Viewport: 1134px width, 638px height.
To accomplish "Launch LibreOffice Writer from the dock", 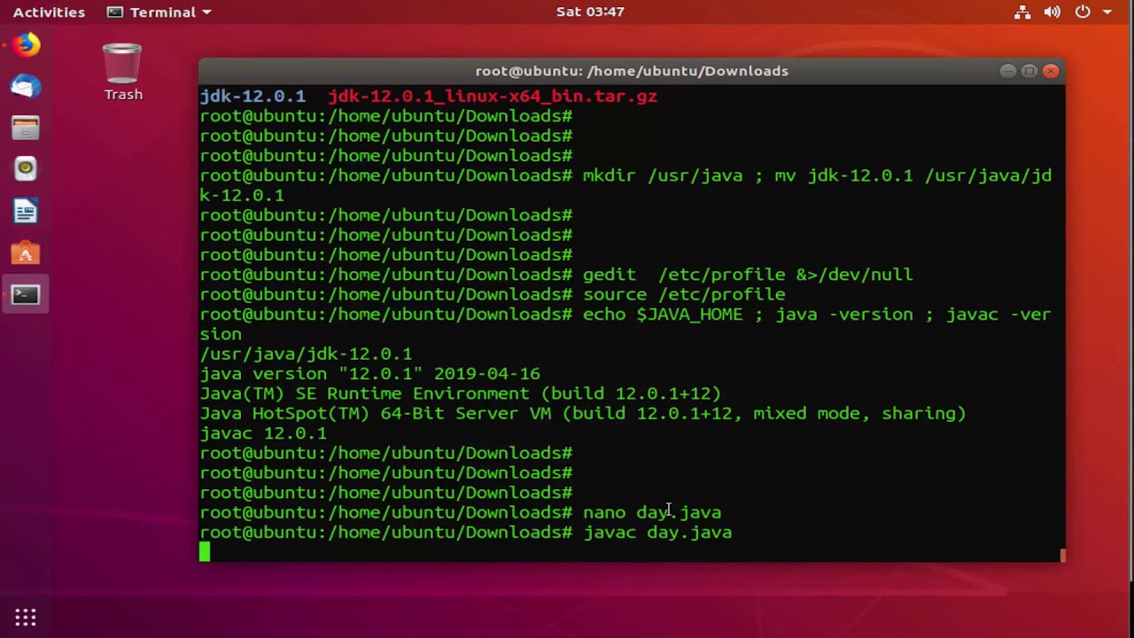I will (26, 212).
